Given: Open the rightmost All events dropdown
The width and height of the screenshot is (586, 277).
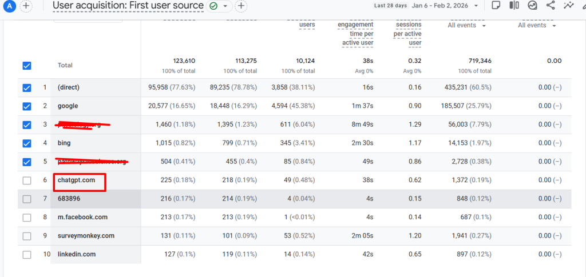Looking at the screenshot, I should coord(537,26).
